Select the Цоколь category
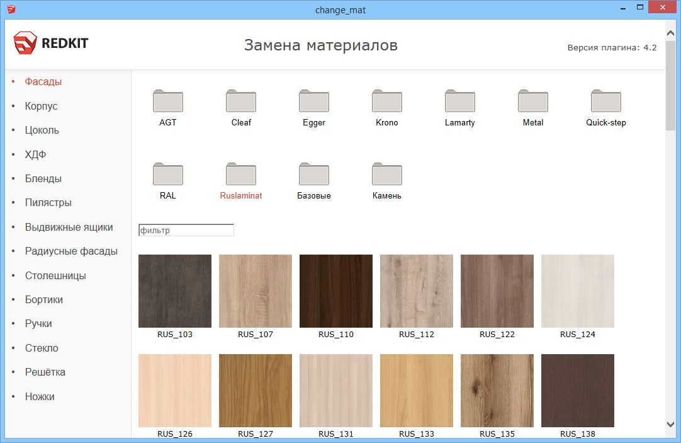The width and height of the screenshot is (681, 443). [x=42, y=130]
